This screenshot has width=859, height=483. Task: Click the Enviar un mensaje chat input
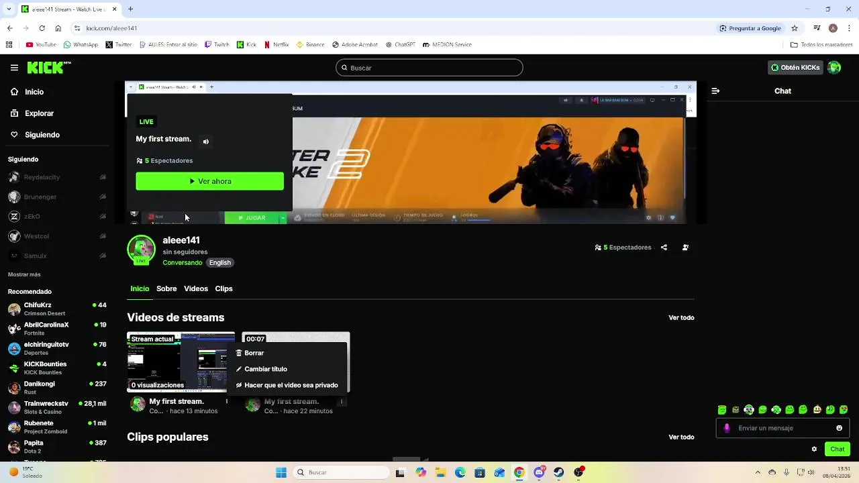782,428
